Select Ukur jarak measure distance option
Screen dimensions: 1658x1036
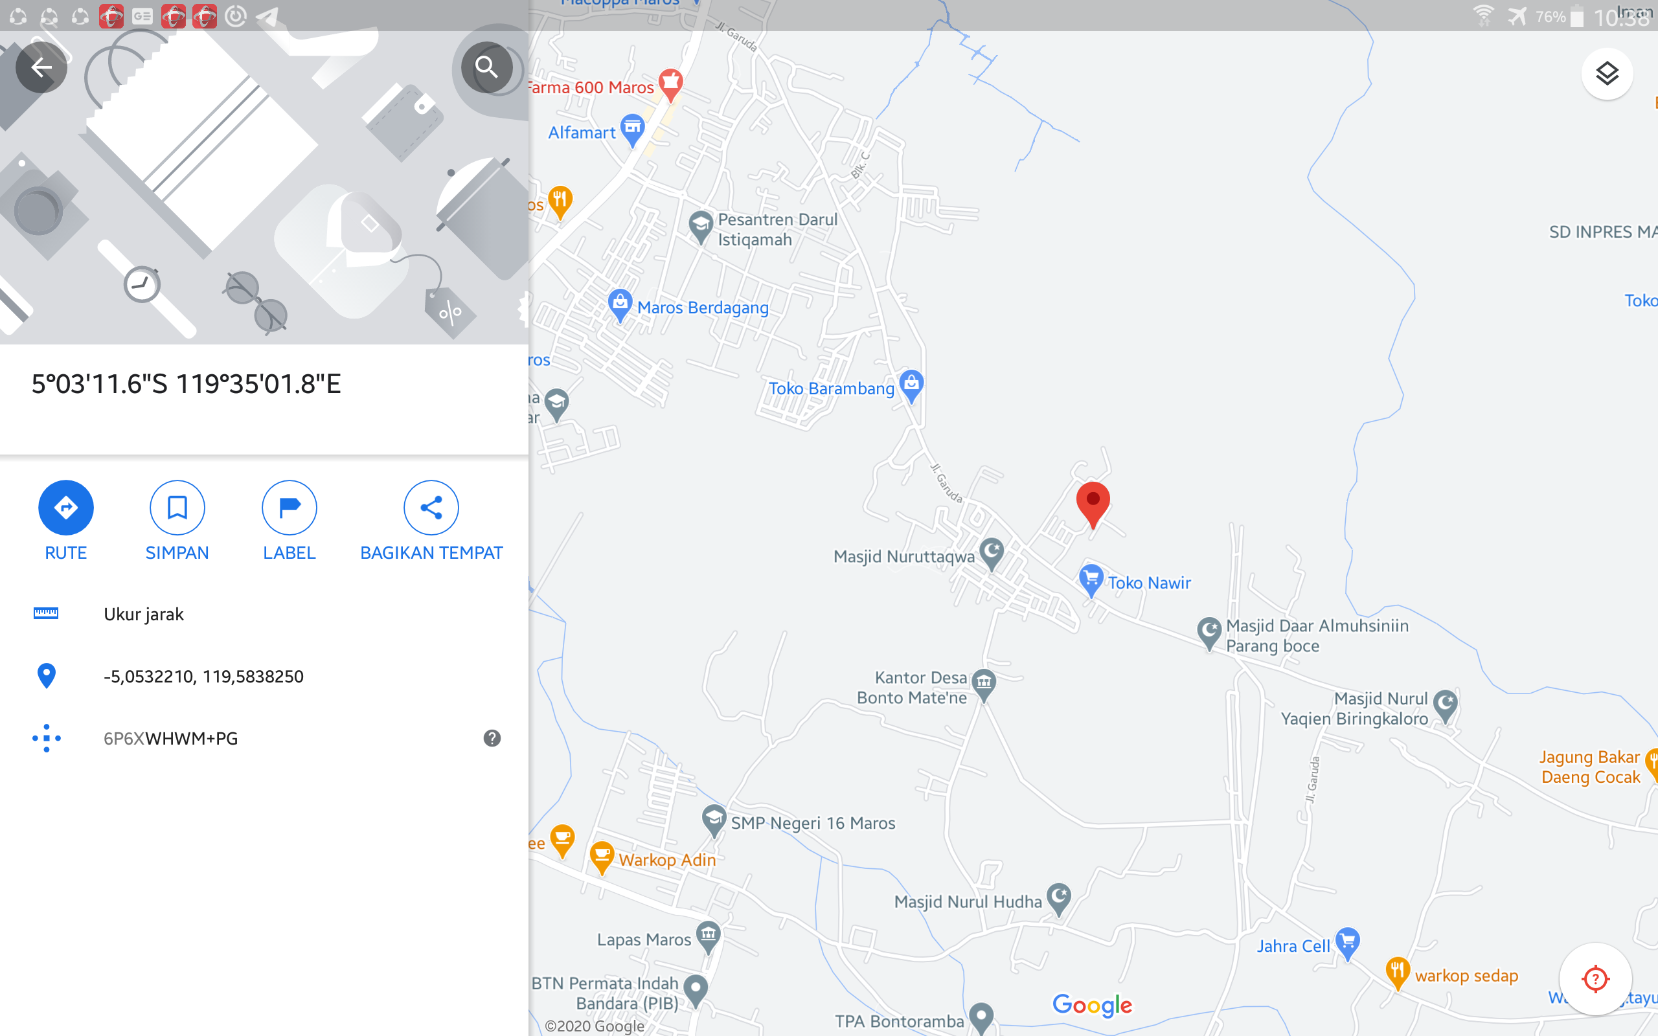click(x=264, y=614)
